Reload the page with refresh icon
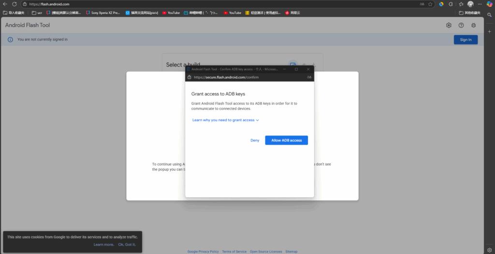This screenshot has width=495, height=254. click(x=15, y=4)
